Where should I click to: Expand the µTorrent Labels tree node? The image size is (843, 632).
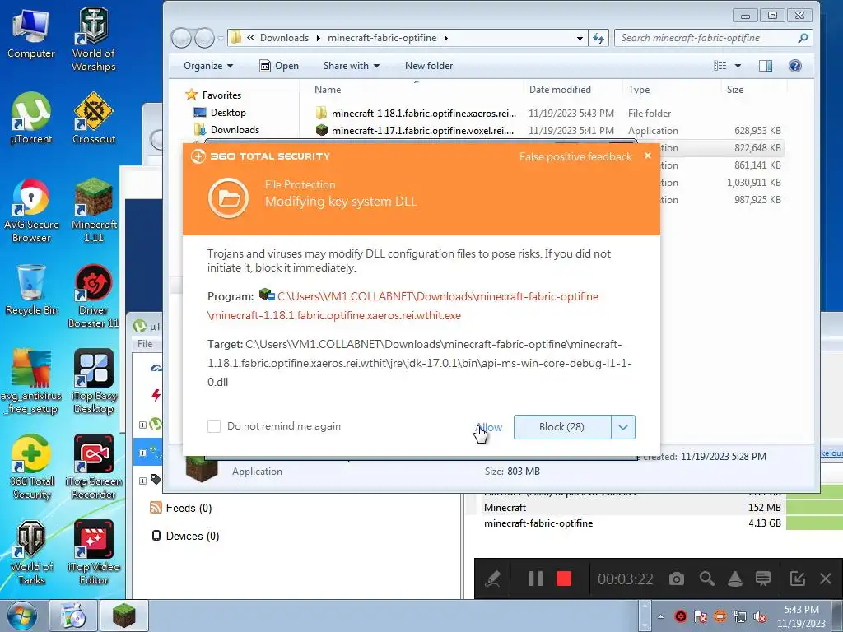pyautogui.click(x=142, y=481)
